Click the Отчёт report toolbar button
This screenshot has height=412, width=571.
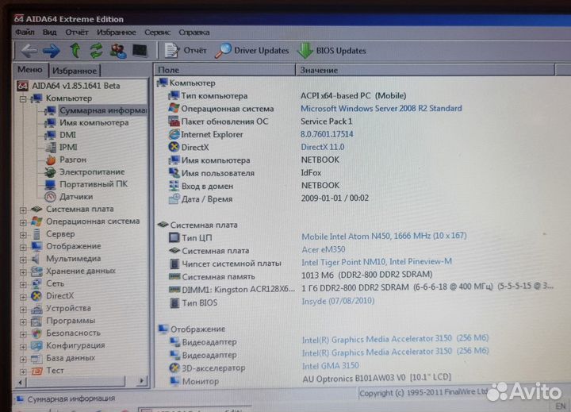[186, 51]
